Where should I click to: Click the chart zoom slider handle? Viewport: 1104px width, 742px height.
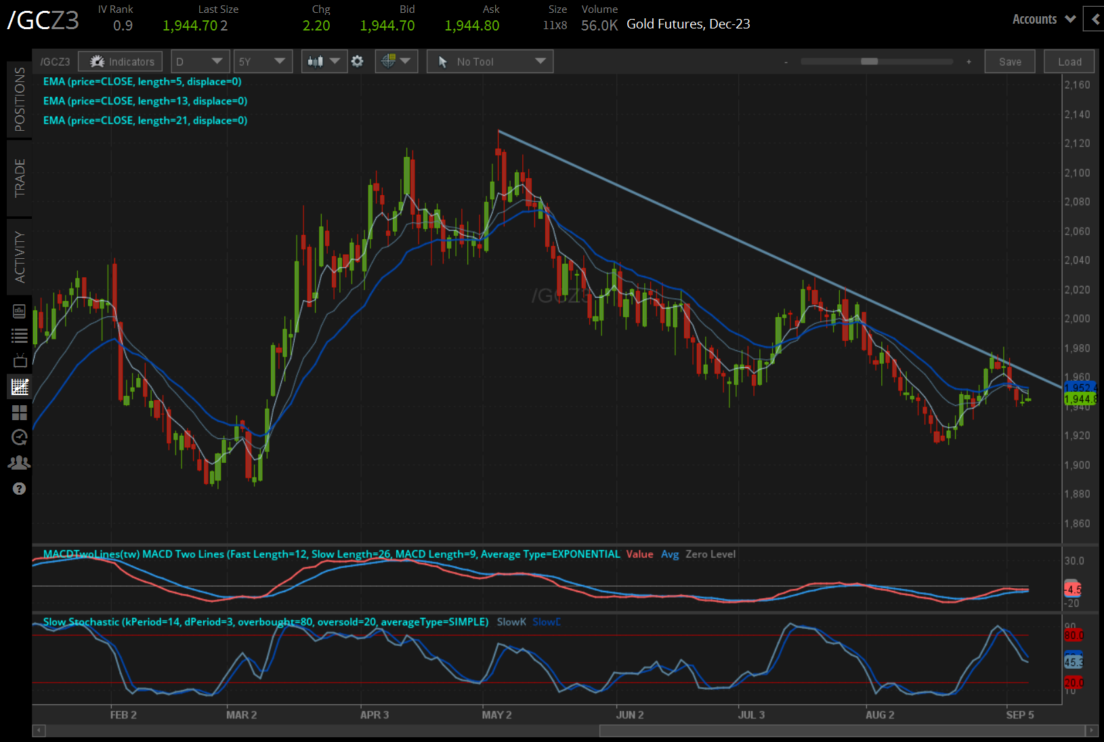click(869, 62)
